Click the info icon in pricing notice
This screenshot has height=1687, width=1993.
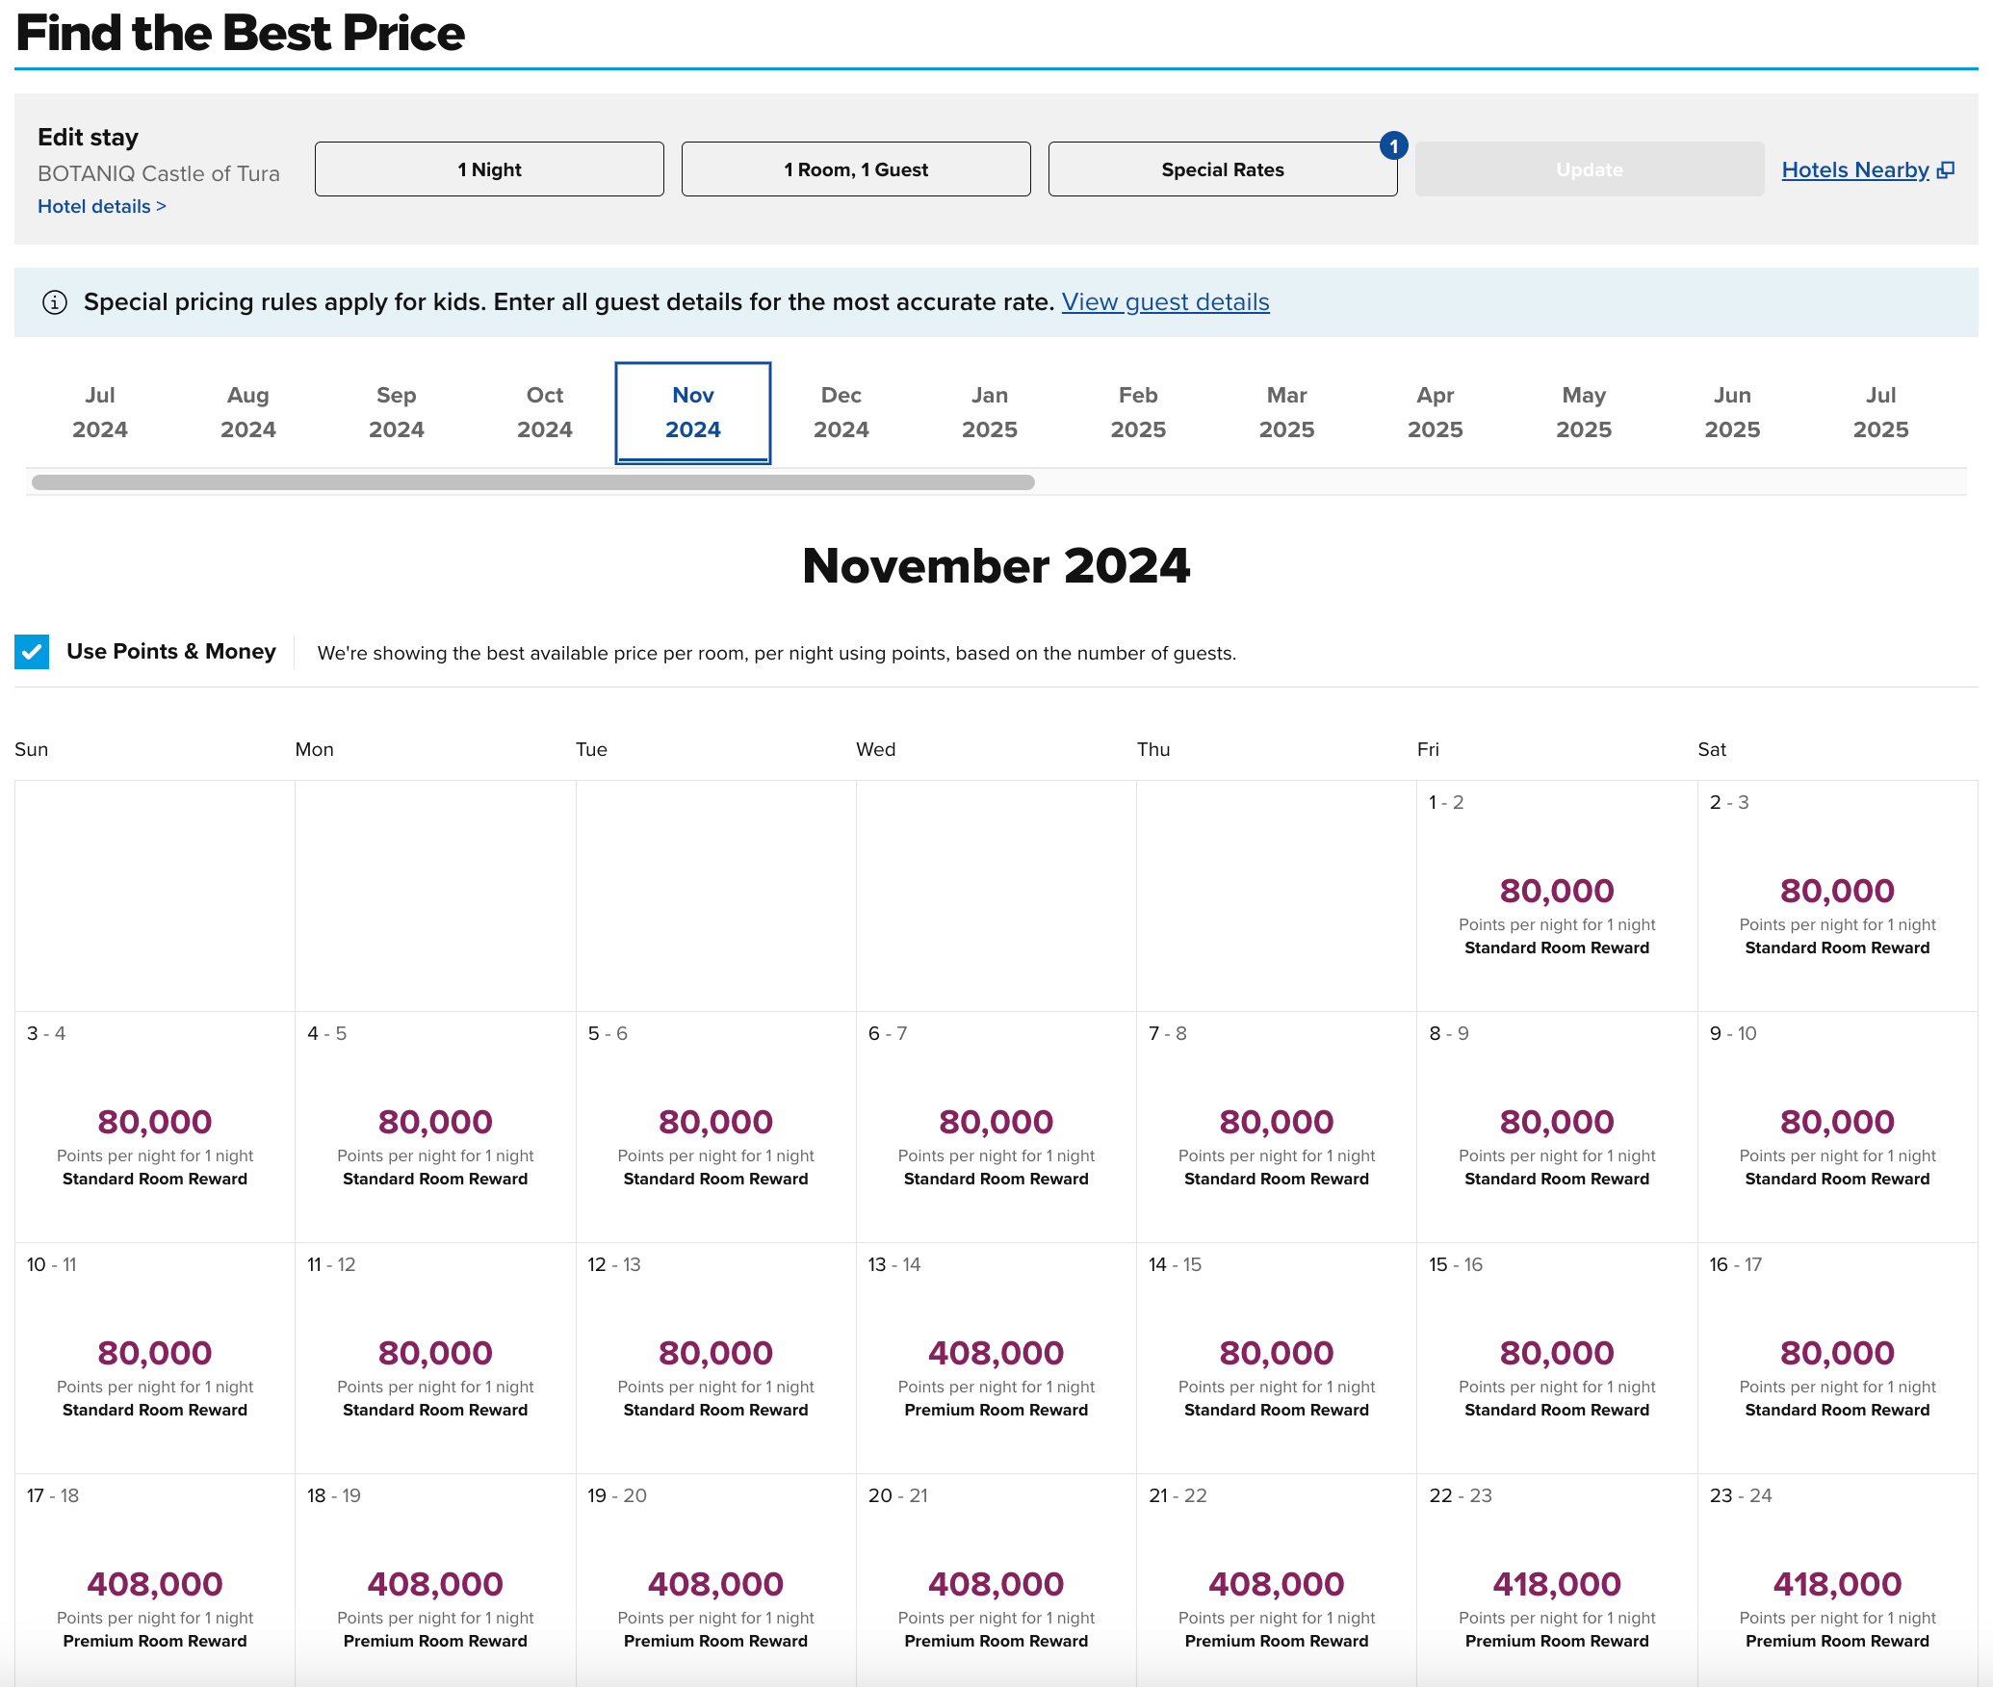(55, 302)
